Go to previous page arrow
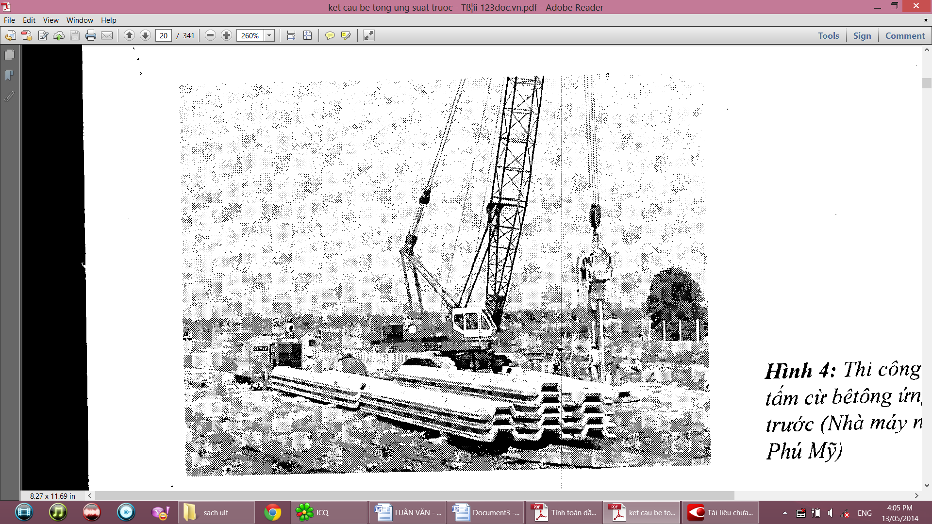This screenshot has height=524, width=932. 129,35
